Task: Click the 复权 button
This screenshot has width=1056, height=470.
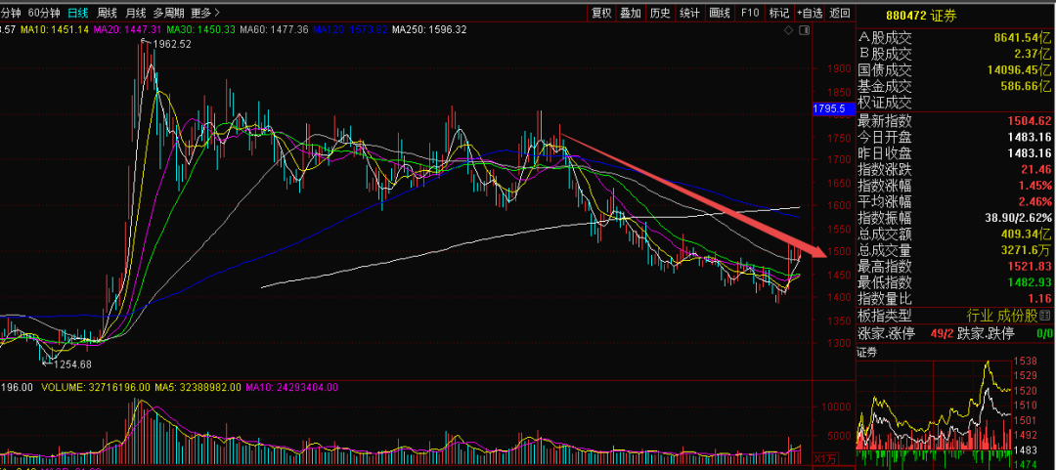Action: (601, 12)
